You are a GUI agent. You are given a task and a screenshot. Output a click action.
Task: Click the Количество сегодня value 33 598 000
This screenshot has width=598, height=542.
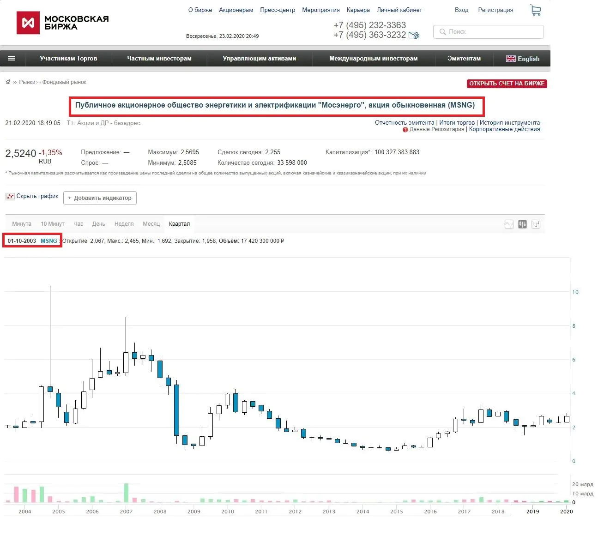pos(292,163)
